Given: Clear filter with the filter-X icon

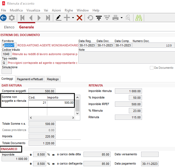Looking at the screenshot, I should pos(107,18).
